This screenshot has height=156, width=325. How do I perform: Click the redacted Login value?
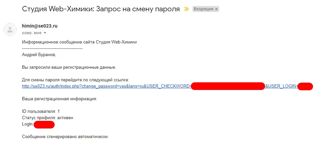click(x=44, y=124)
